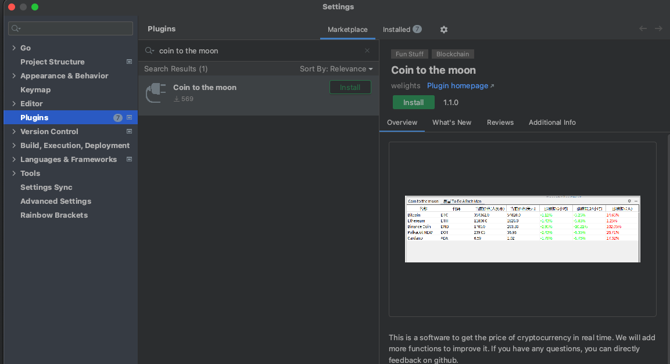The image size is (670, 364).
Task: Select Project Structure settings
Action: [52, 62]
